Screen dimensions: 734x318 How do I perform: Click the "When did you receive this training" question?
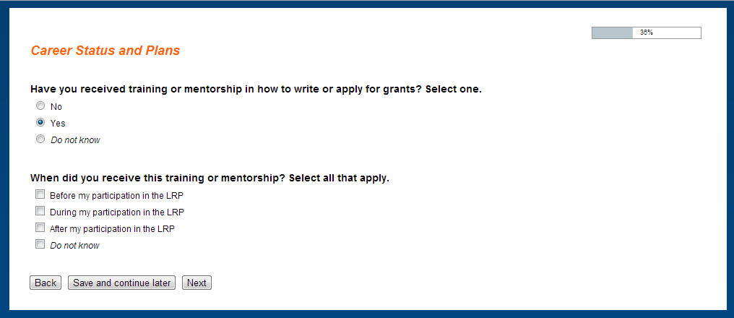(210, 178)
